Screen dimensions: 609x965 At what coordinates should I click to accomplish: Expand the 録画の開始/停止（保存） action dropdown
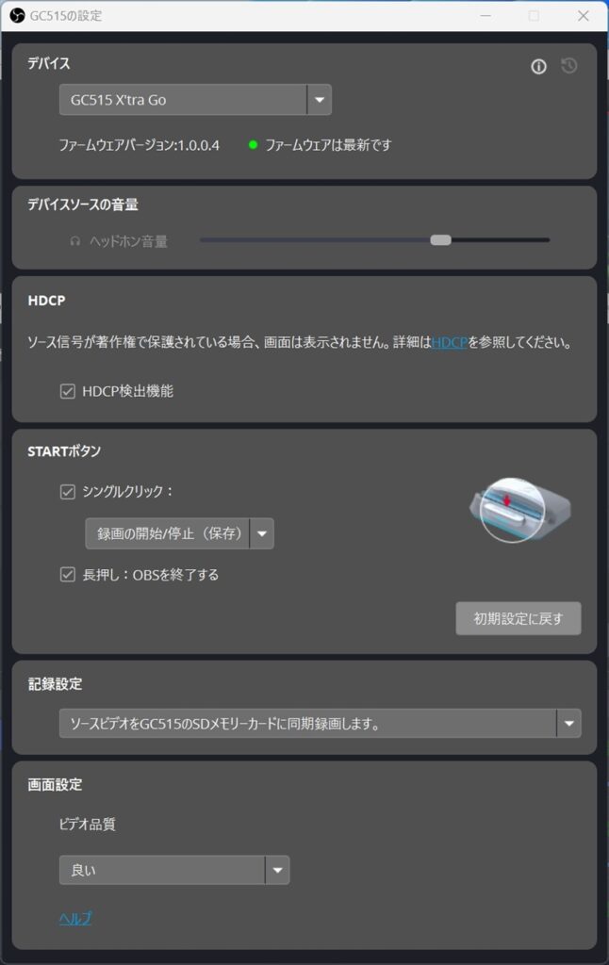pos(179,533)
